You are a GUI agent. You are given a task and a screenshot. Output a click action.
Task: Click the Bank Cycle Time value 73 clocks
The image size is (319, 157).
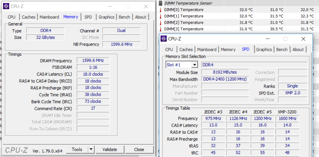93,101
